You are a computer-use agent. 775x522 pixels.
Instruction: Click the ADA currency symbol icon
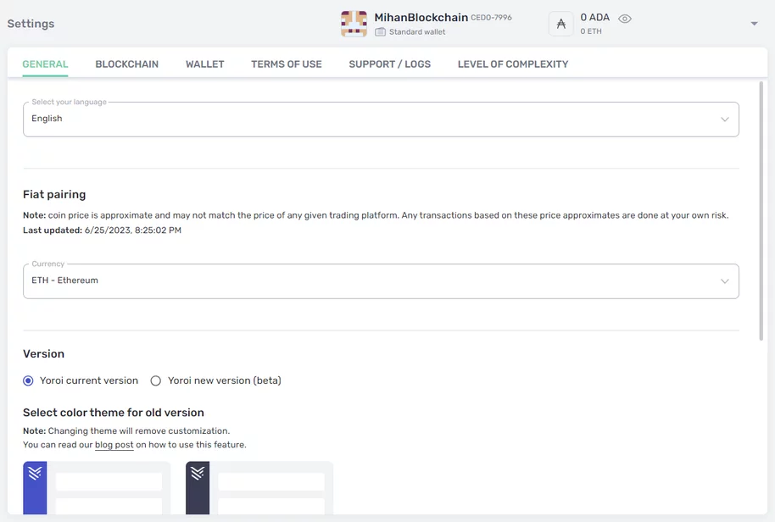[x=560, y=24]
